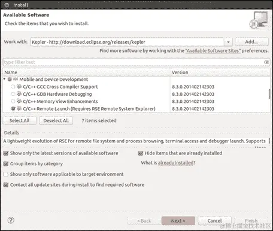Click the Name column header
This screenshot has height=231, width=273.
coord(86,72)
